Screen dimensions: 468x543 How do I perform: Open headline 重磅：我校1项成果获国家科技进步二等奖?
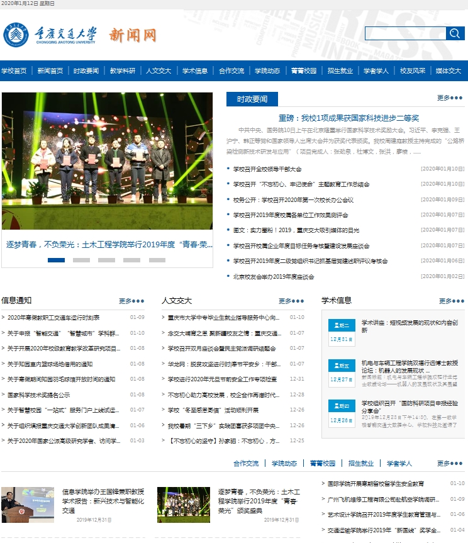coord(348,118)
